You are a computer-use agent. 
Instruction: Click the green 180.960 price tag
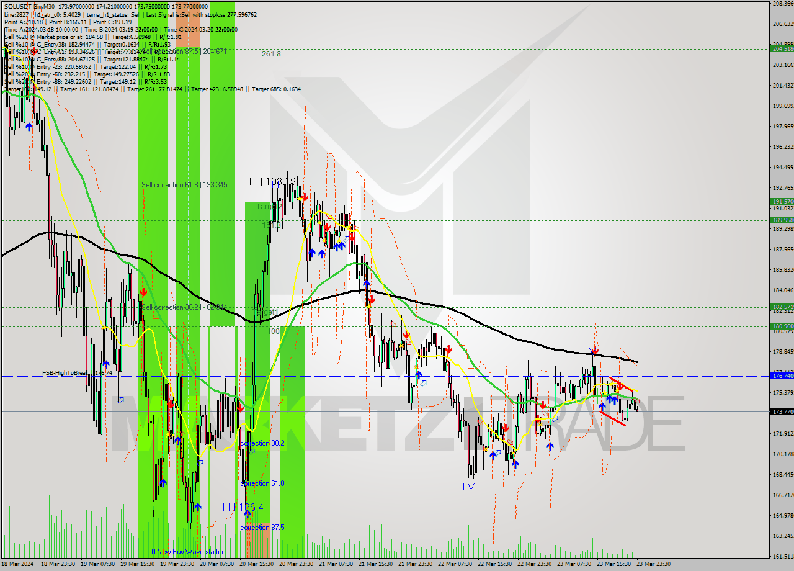click(x=782, y=326)
